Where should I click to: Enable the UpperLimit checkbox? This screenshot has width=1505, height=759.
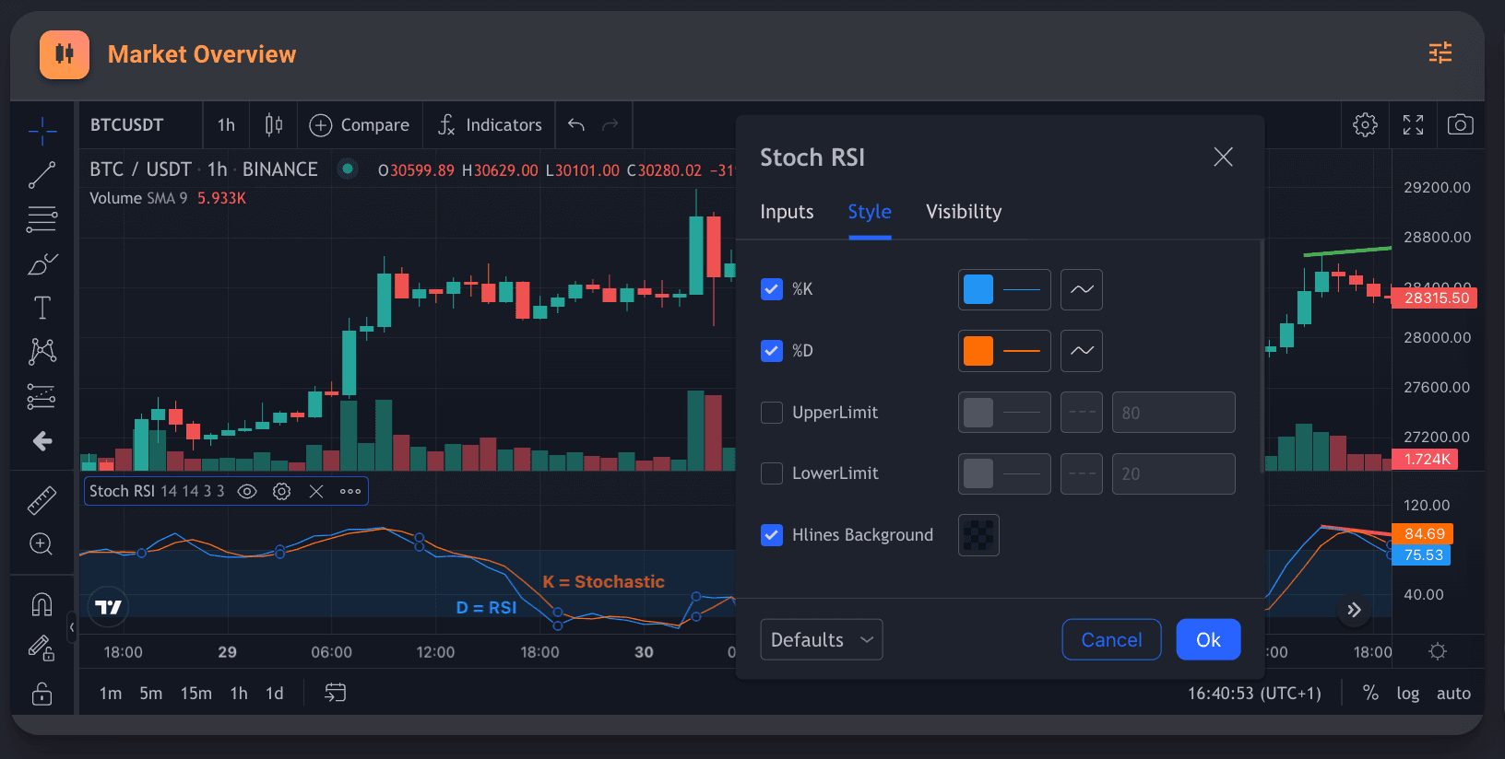[x=772, y=413]
